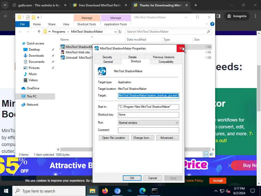Click the Chrome side panel icon
Image resolution: width=261 pixels, height=196 pixels.
(x=218, y=16)
